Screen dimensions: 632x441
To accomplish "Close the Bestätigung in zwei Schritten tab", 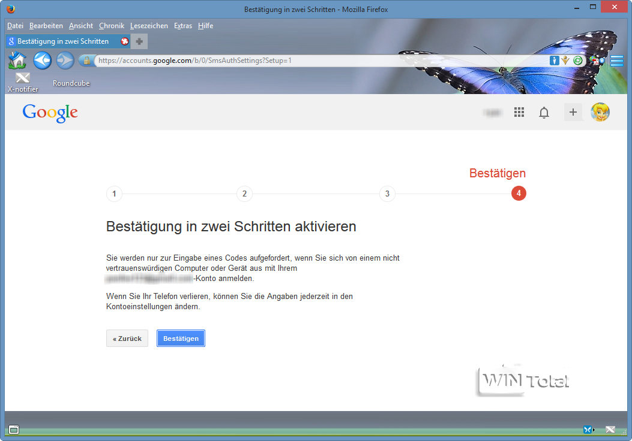I will click(125, 41).
